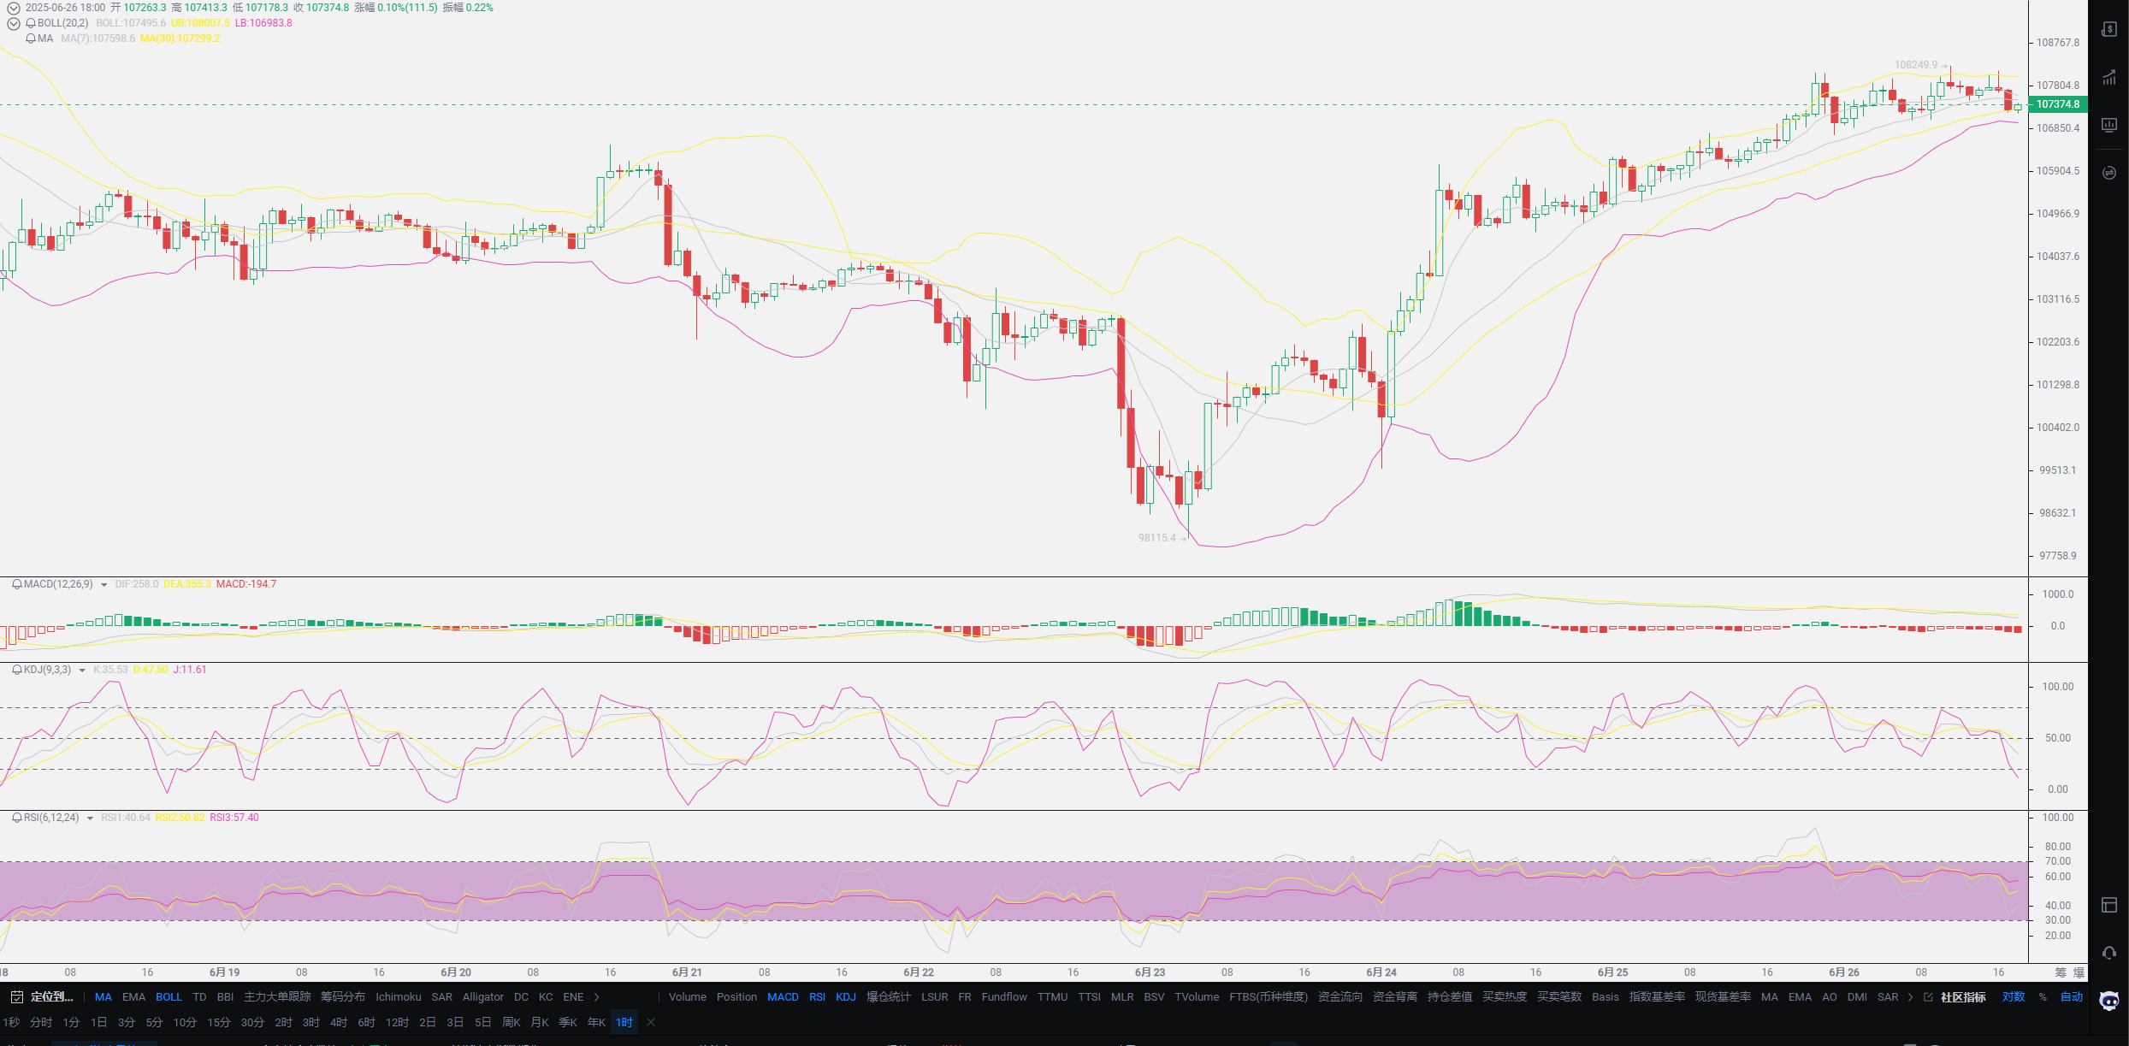Show more main indicators after ENE

click(x=596, y=997)
